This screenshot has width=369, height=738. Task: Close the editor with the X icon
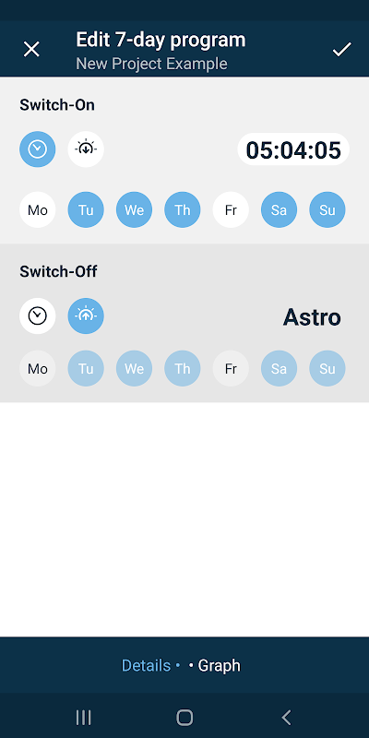(31, 49)
